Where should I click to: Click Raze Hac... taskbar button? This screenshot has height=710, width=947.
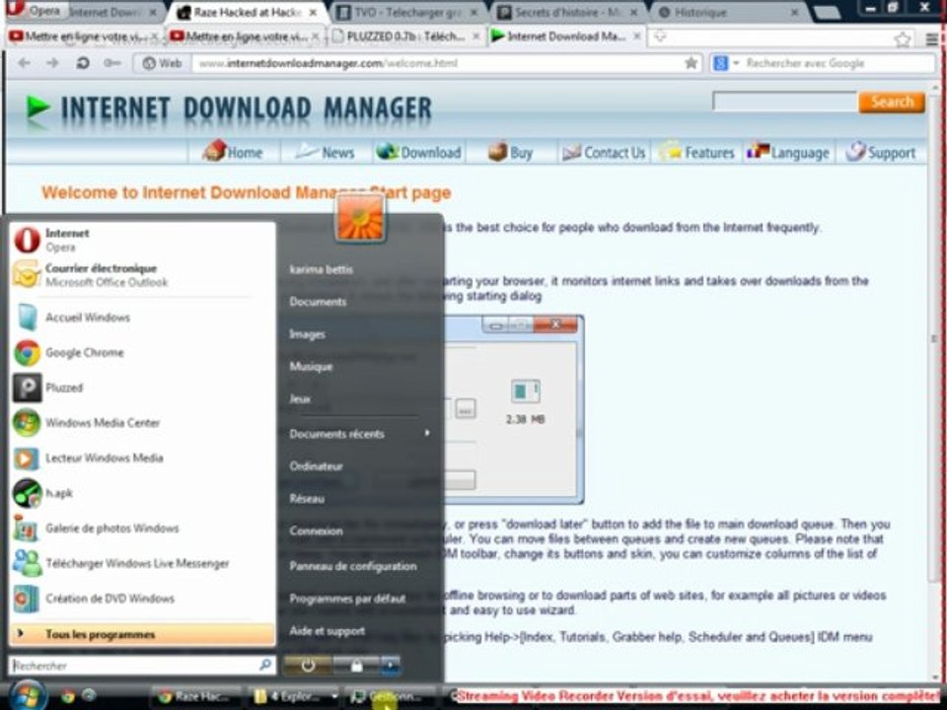pyautogui.click(x=197, y=696)
